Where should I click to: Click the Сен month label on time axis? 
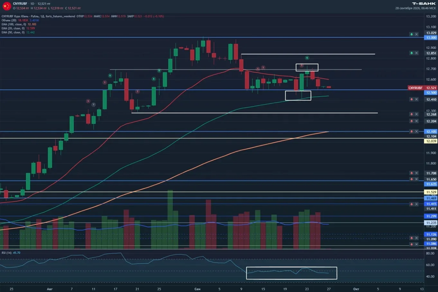[x=197, y=289]
